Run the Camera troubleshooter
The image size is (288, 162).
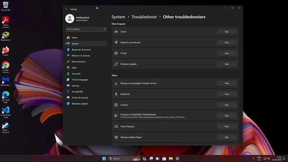click(x=227, y=105)
